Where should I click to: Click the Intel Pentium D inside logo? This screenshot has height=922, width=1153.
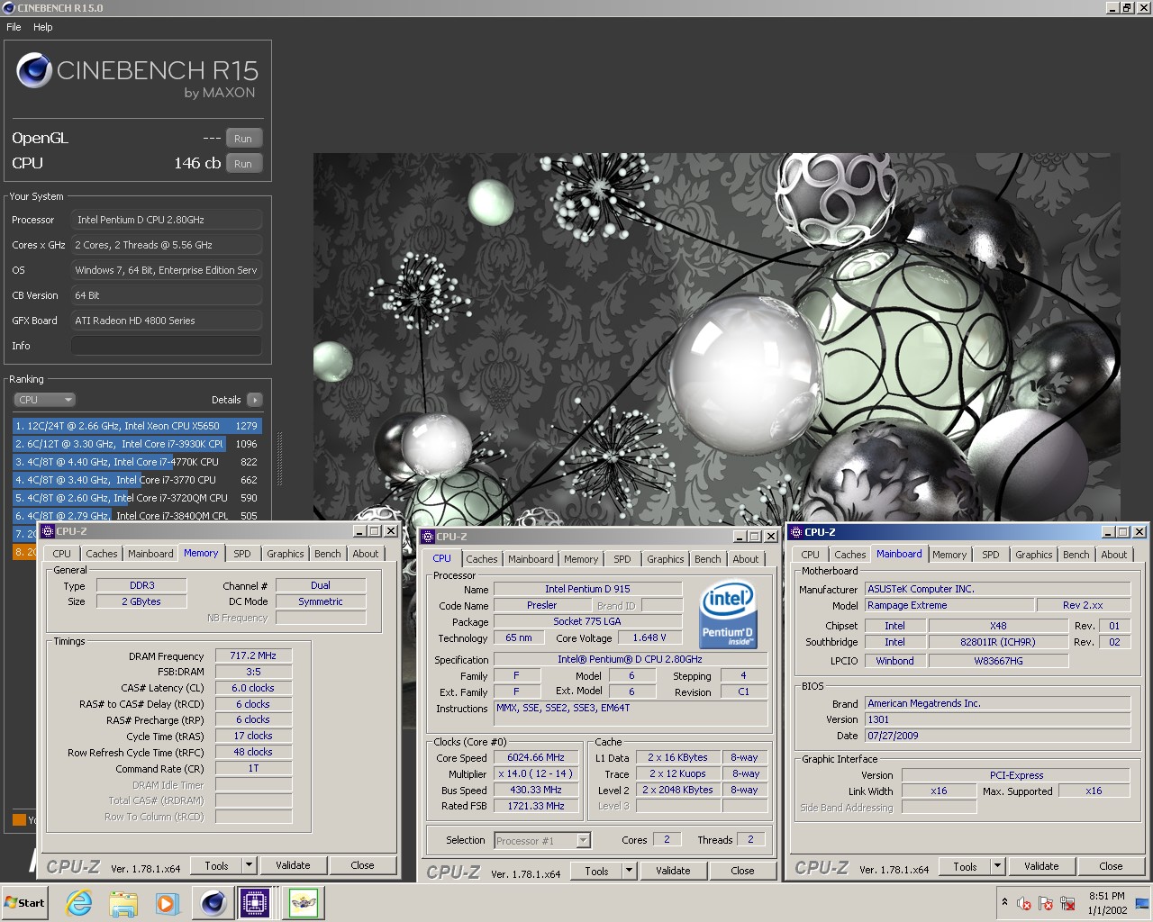pyautogui.click(x=728, y=615)
